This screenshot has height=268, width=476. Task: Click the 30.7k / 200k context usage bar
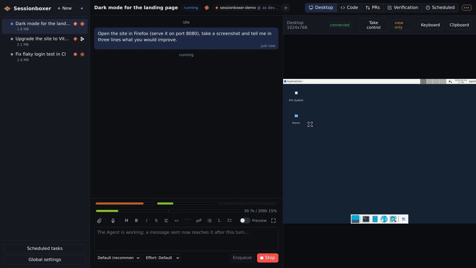pyautogui.click(x=168, y=211)
